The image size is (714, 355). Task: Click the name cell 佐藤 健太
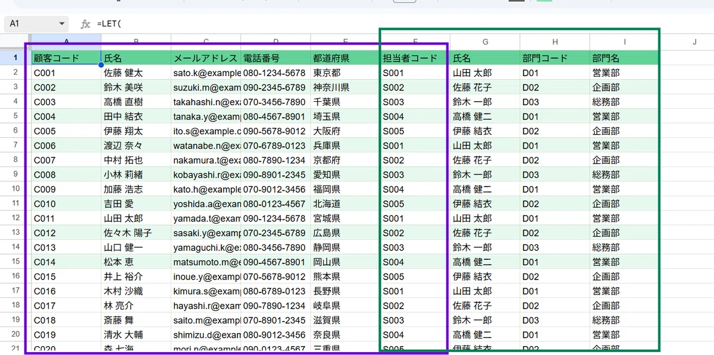(136, 73)
